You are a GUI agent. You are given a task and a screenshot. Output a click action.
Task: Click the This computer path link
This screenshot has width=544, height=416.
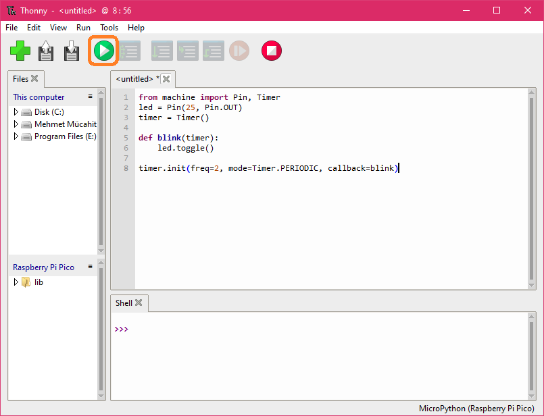(39, 97)
